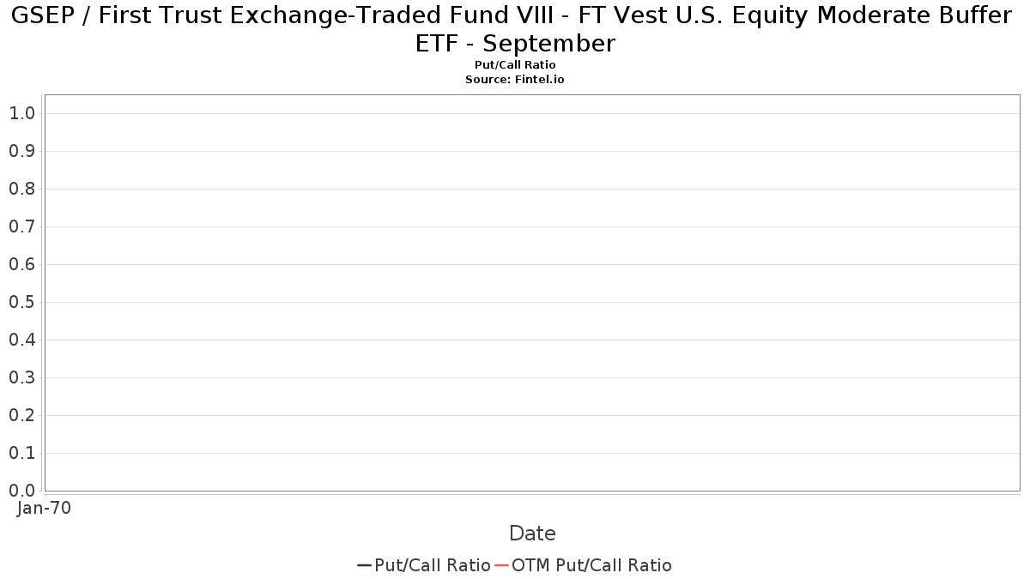Click the 0.5 y-axis label
The image size is (1030, 579).
21,302
